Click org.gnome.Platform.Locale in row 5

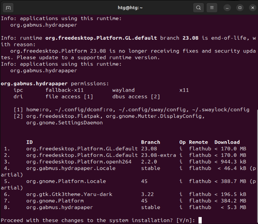pos(66,181)
